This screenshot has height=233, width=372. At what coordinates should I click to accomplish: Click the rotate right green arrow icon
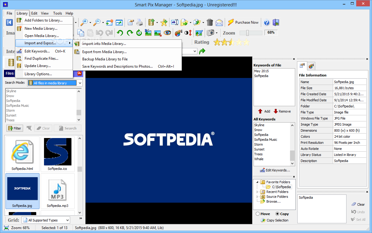tap(130, 33)
